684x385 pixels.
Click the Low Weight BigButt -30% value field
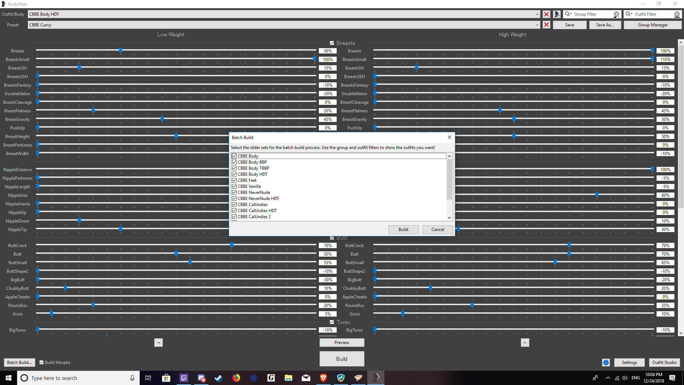point(328,280)
